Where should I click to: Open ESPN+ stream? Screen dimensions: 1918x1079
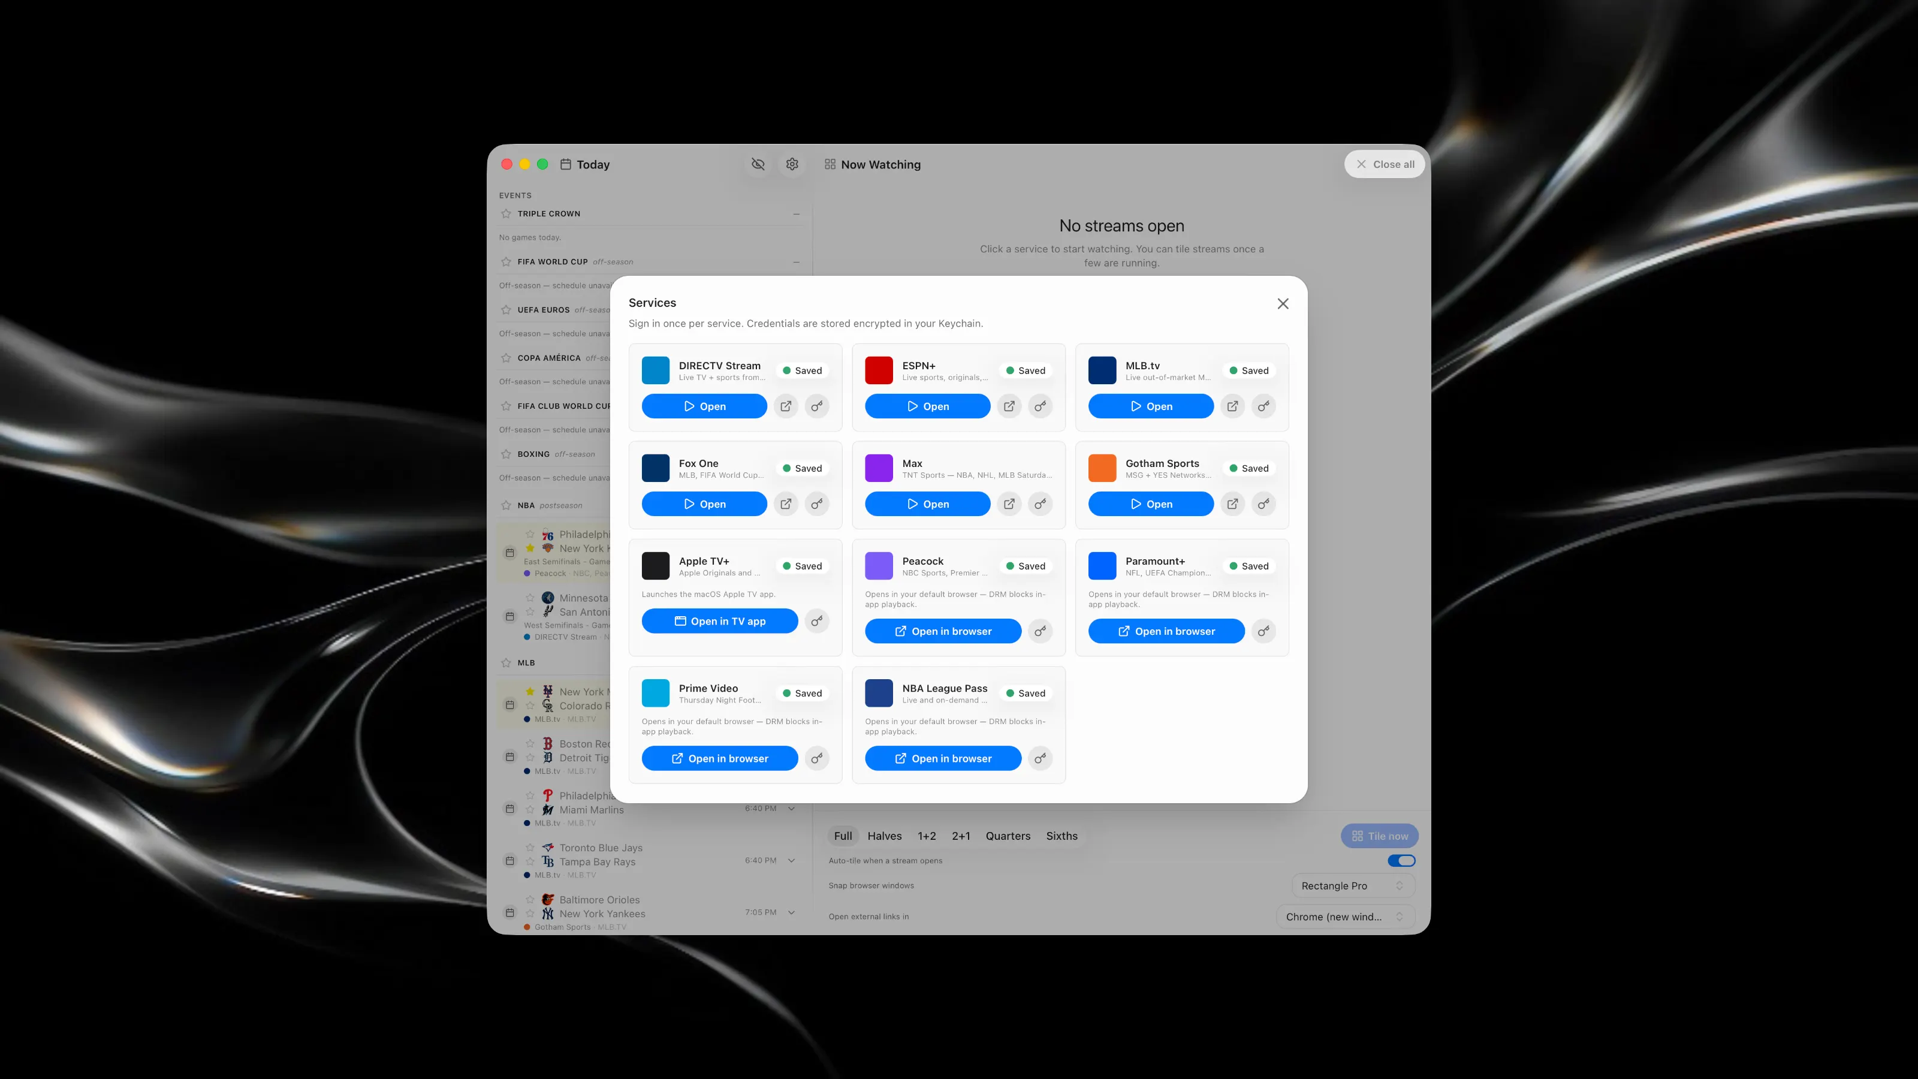(928, 406)
